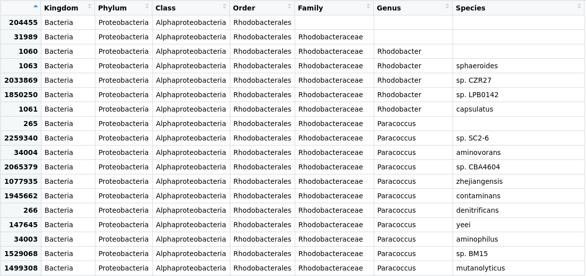Sort by the Class column arrows
586x276 pixels.
pos(225,6)
